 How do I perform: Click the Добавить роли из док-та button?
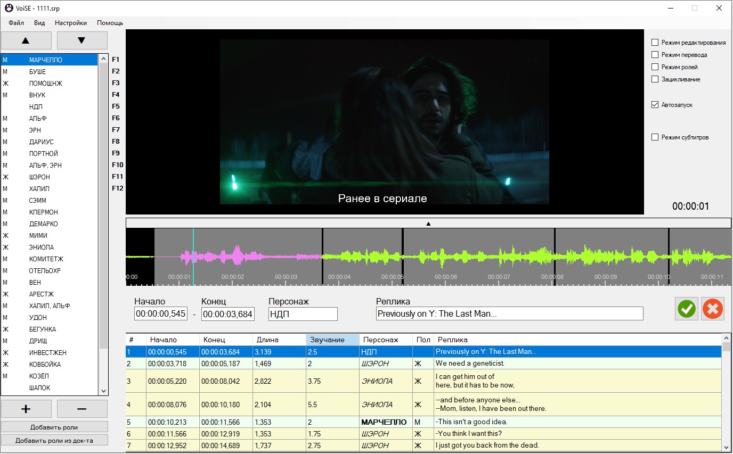click(54, 440)
